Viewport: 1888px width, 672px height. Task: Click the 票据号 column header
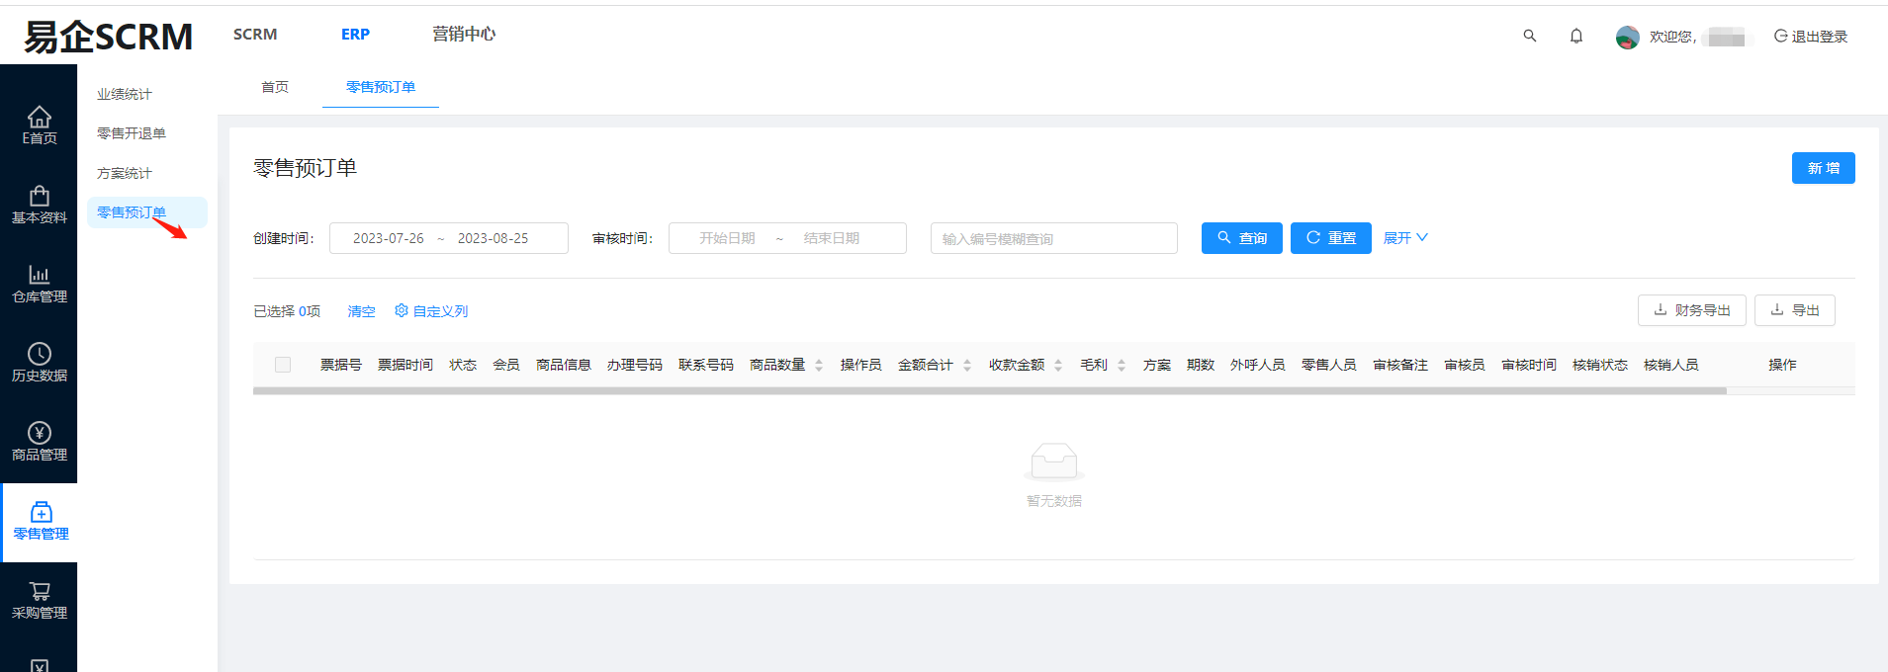[x=341, y=365]
